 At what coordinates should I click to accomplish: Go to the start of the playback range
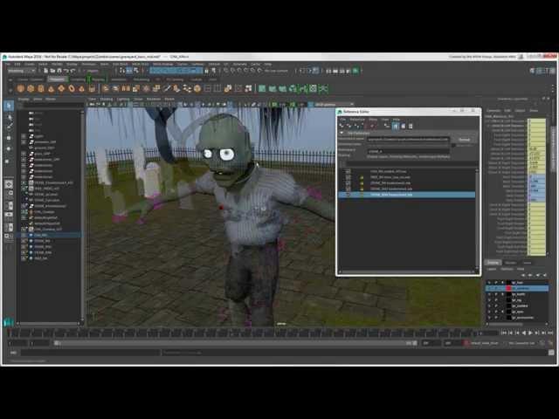coord(504,333)
